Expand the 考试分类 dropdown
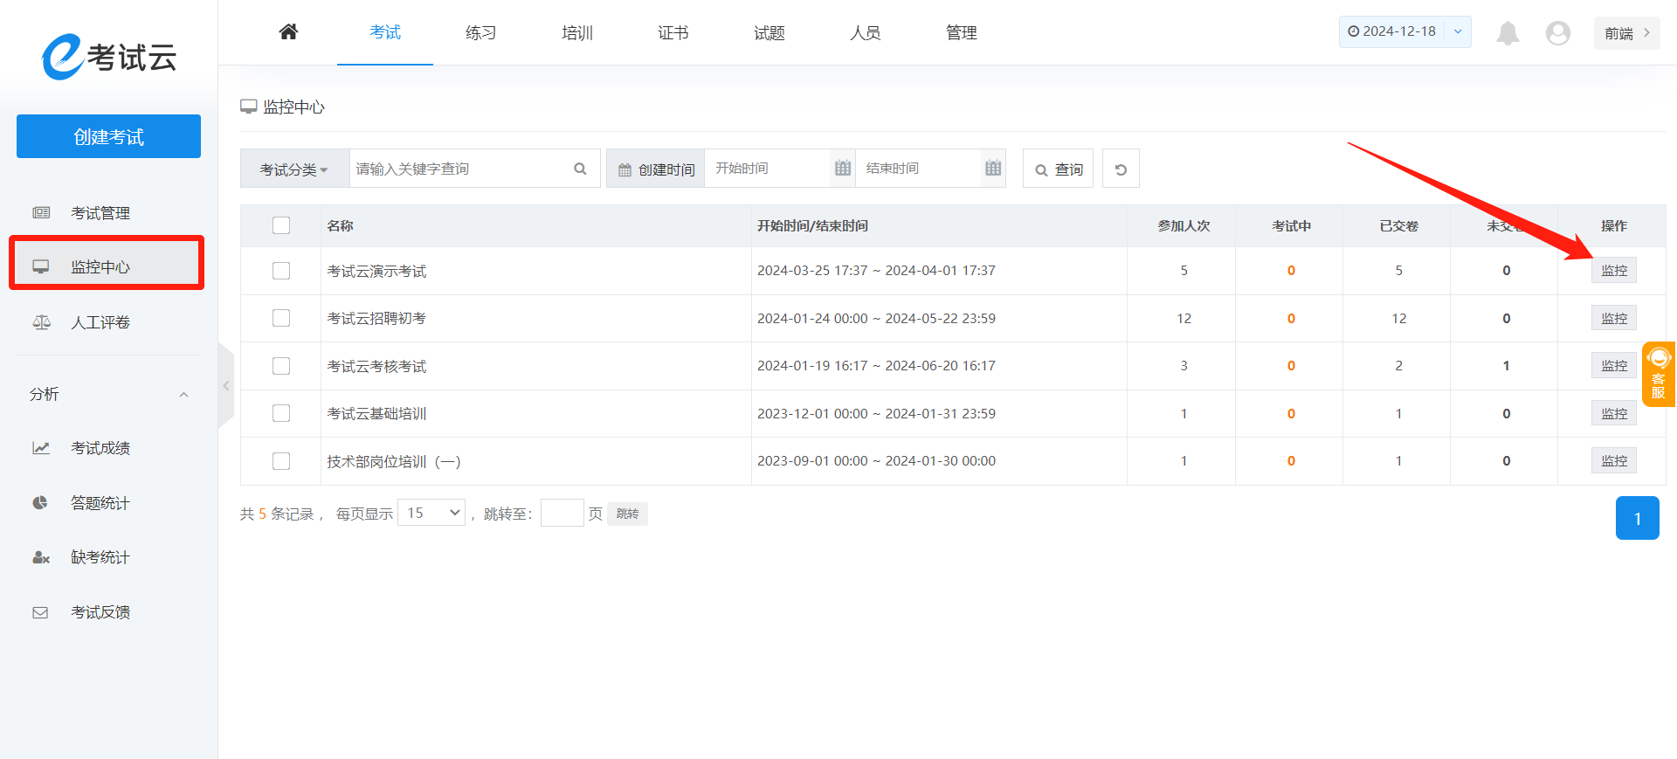This screenshot has width=1677, height=759. click(x=294, y=169)
